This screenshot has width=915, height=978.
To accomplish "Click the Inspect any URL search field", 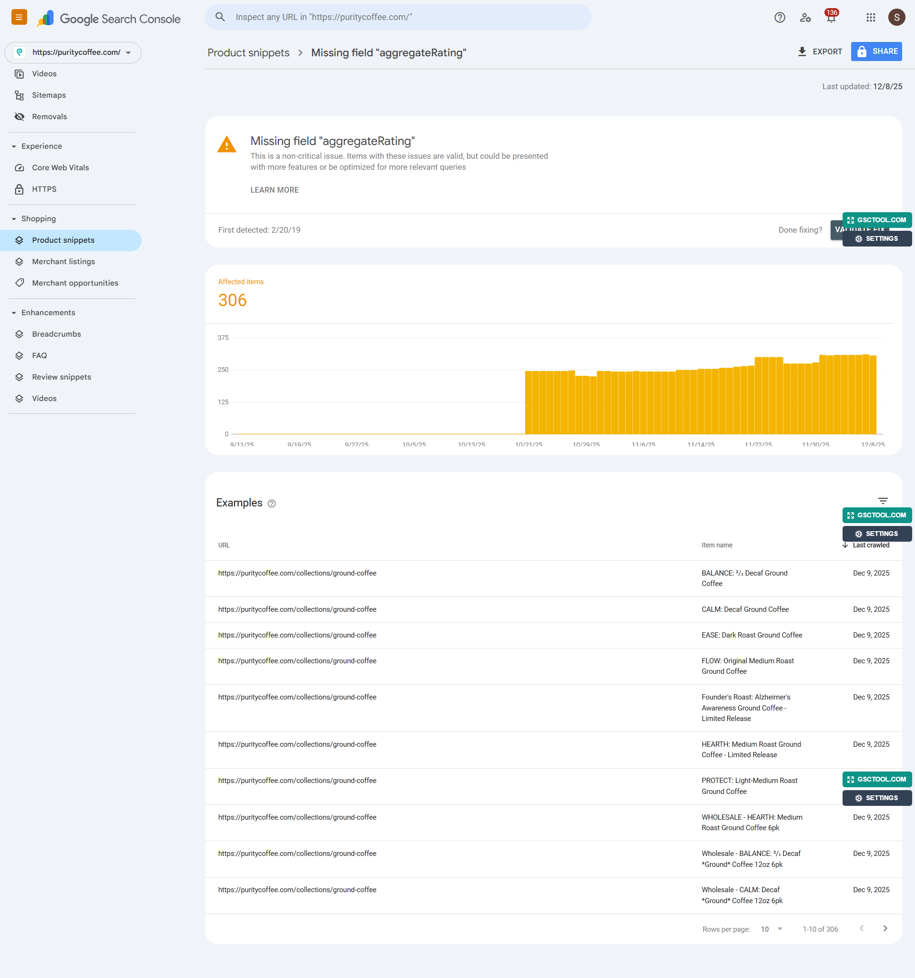I will click(x=398, y=17).
